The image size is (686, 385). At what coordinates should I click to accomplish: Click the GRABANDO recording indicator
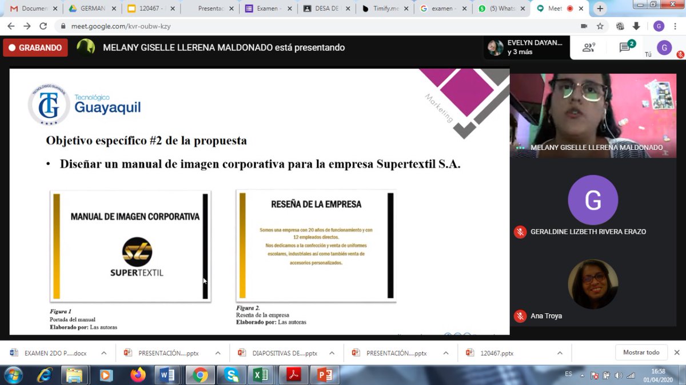(x=35, y=48)
